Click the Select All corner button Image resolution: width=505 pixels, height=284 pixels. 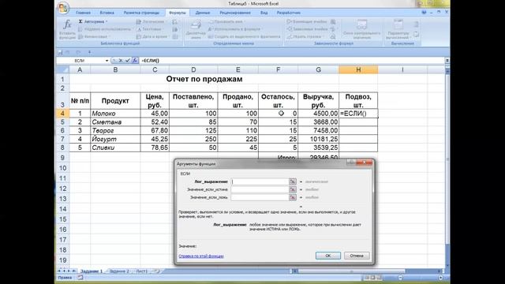[62, 70]
